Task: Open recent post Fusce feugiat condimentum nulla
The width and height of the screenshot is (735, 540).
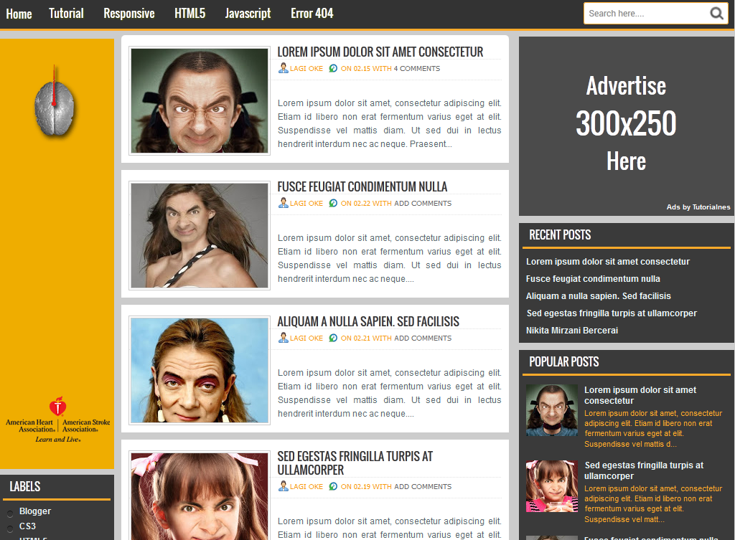Action: tap(593, 279)
